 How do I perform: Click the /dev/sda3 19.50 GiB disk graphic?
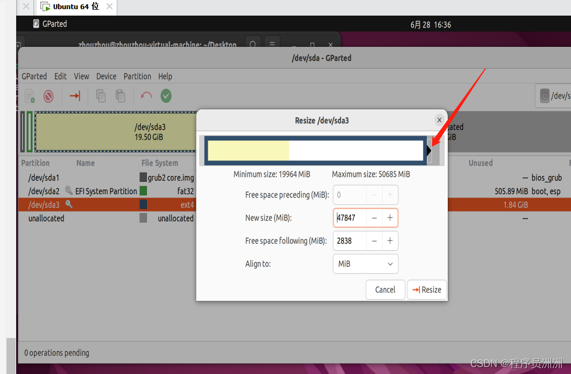click(x=116, y=132)
